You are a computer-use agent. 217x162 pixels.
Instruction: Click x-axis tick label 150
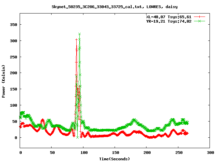(115, 153)
